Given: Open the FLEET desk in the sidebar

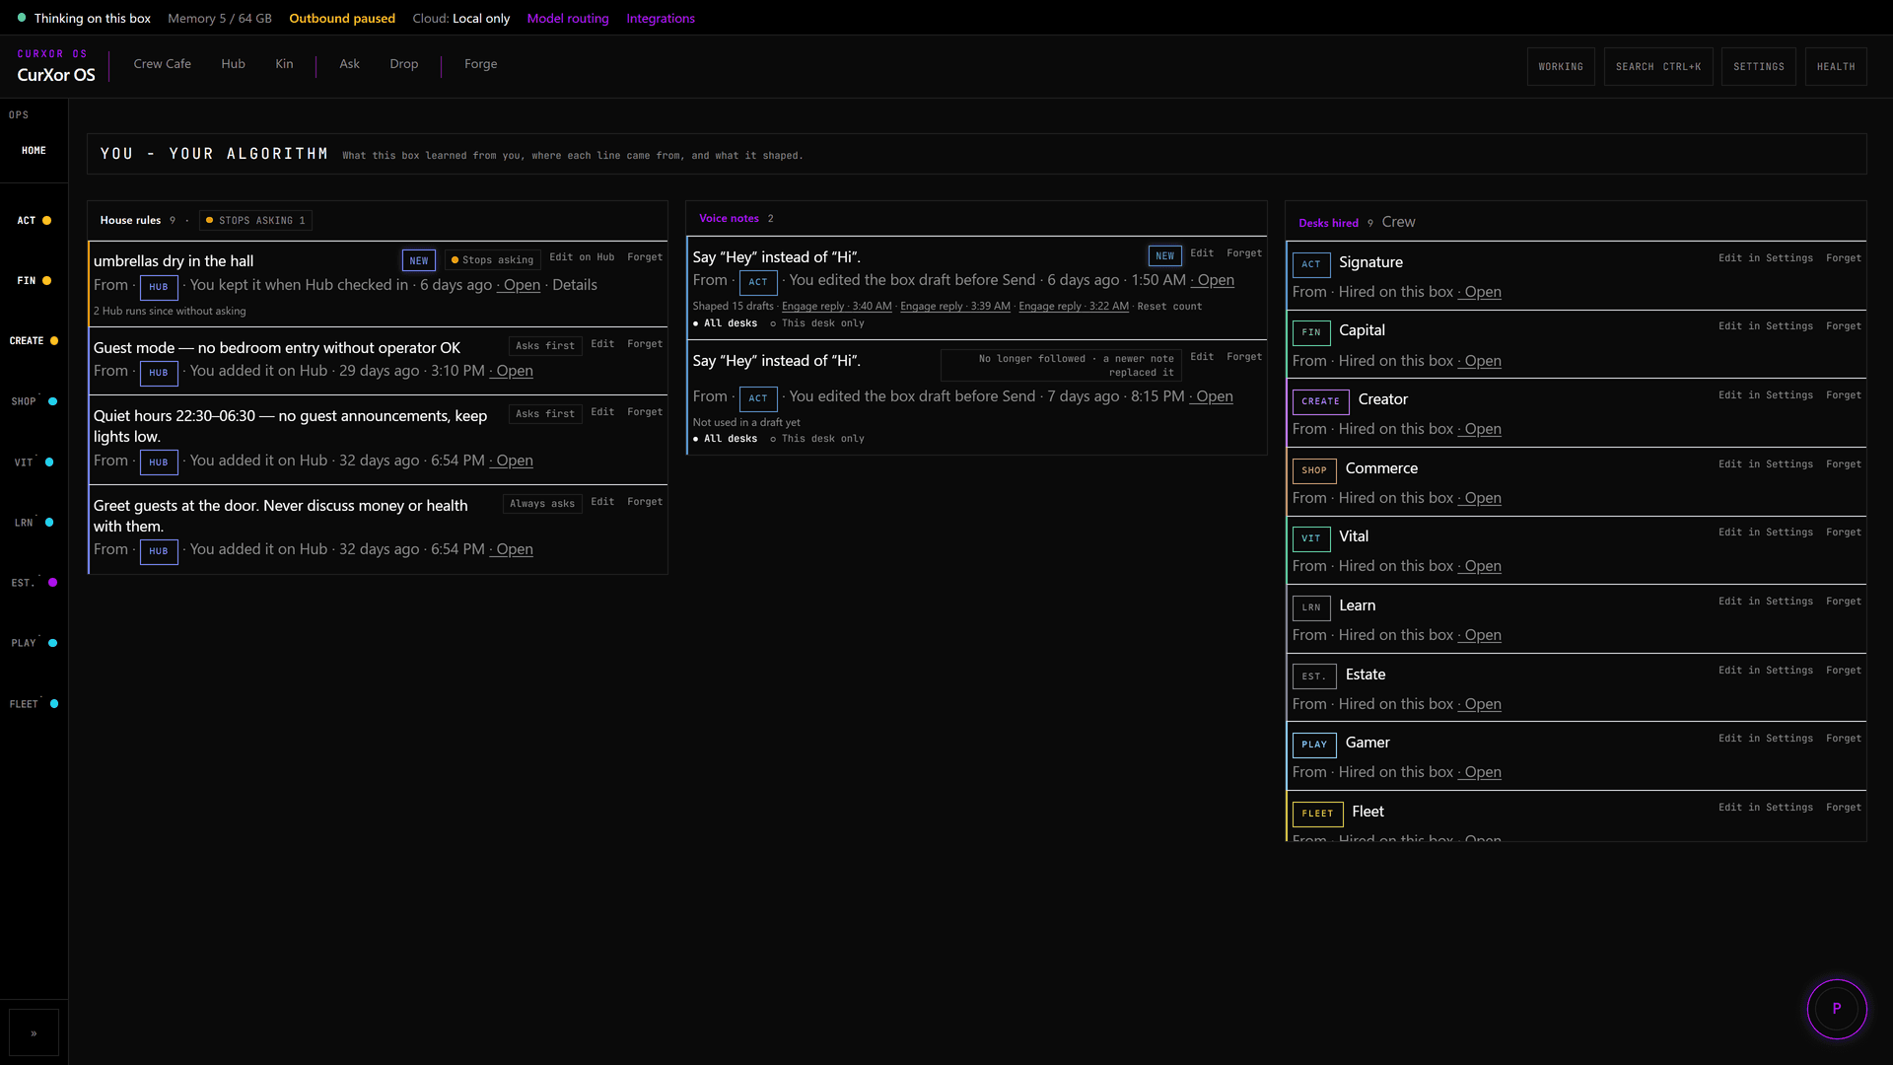Looking at the screenshot, I should click(x=34, y=704).
